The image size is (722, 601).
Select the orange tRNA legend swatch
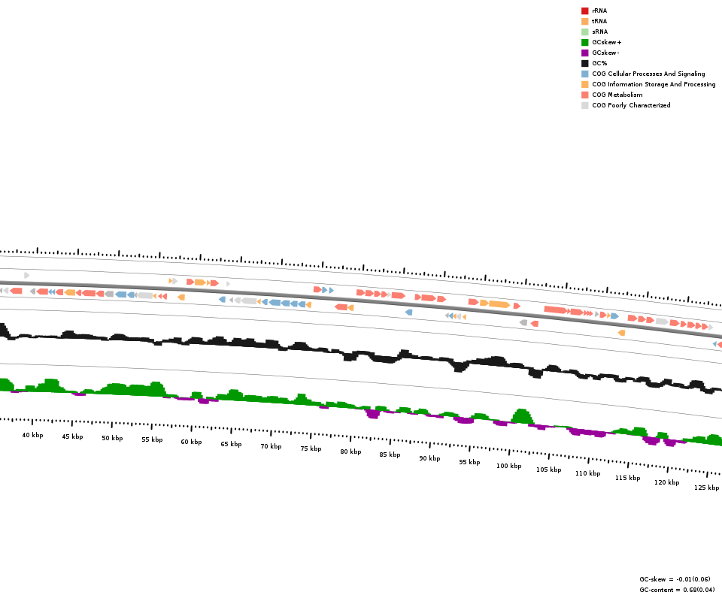point(584,21)
